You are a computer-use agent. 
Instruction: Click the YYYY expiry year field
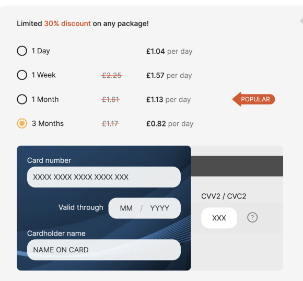pyautogui.click(x=160, y=208)
